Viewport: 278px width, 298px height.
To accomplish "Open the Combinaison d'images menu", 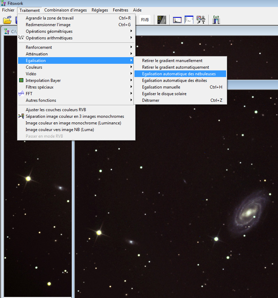I will 65,10.
